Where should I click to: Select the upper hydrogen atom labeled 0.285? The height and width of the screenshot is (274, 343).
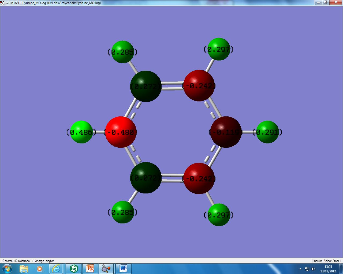(x=122, y=52)
